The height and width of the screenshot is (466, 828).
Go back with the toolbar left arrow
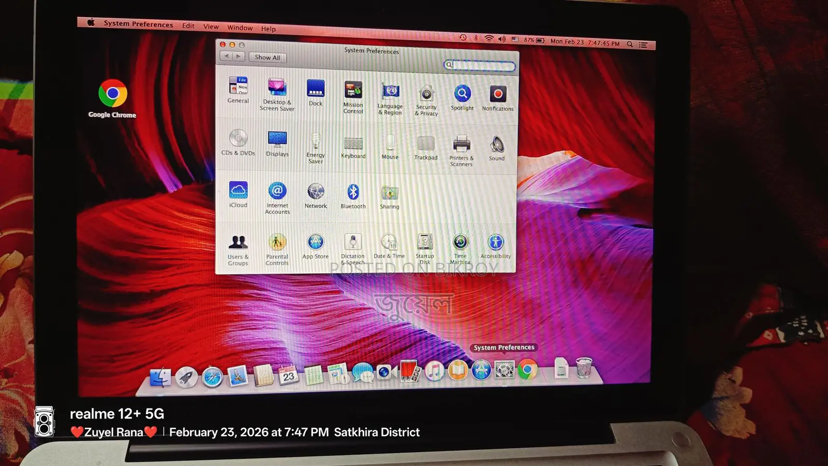226,56
